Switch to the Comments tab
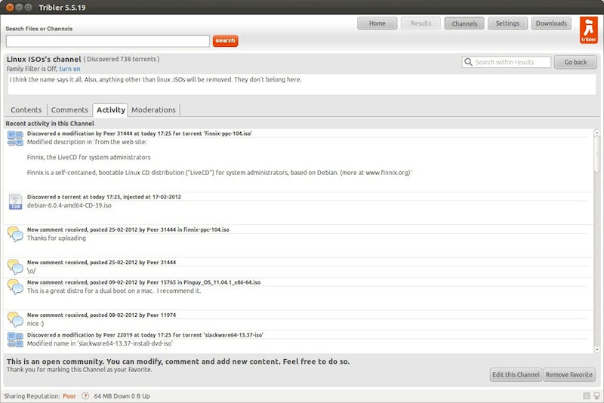This screenshot has width=604, height=403. coord(69,110)
